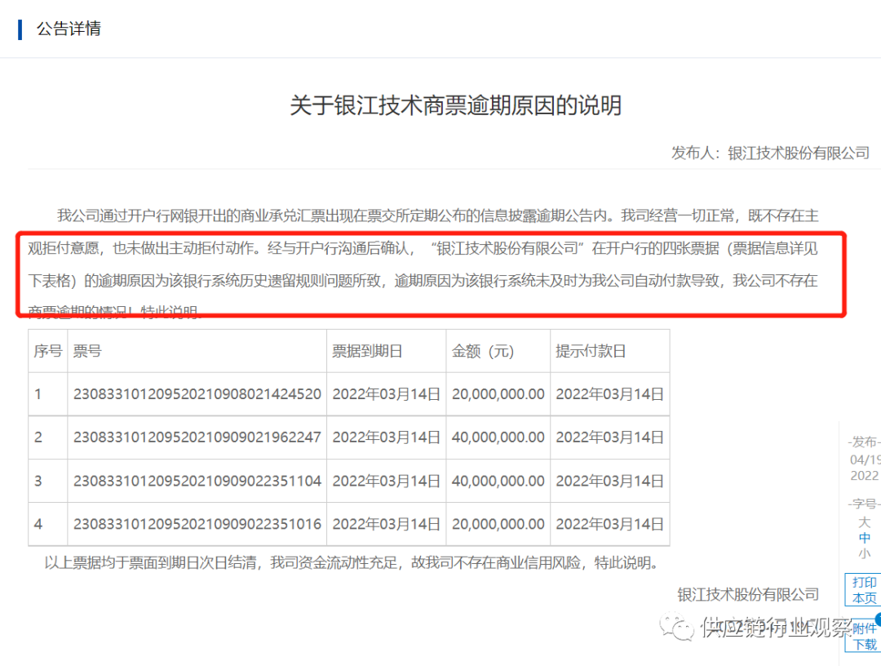Click the 提示付款日 date in row 3

point(609,481)
